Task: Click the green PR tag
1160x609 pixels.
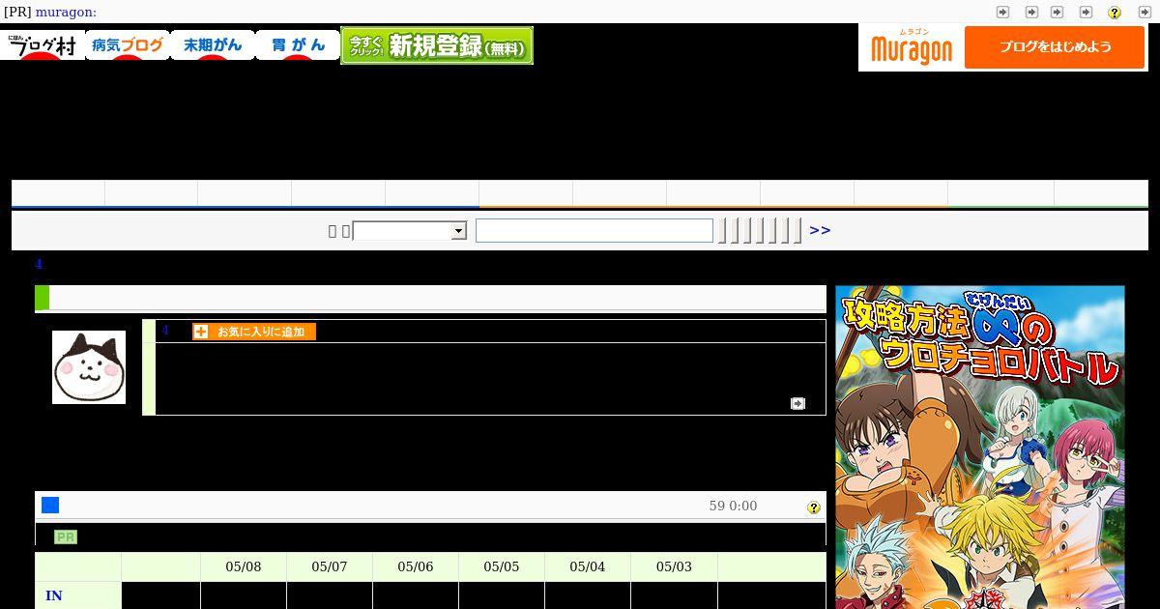Action: [x=66, y=537]
